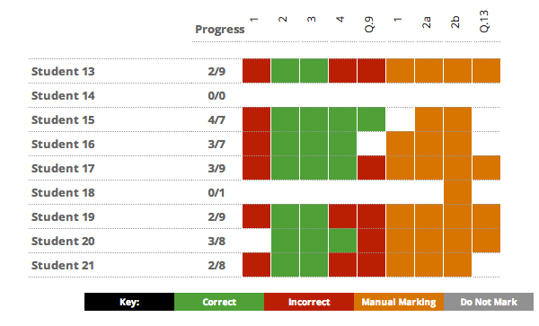Click Student 20's name

click(x=63, y=242)
